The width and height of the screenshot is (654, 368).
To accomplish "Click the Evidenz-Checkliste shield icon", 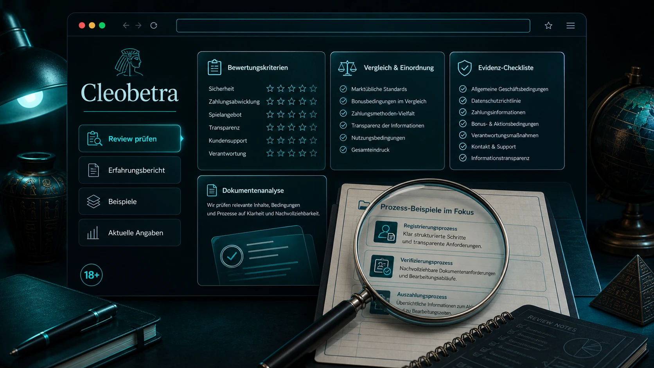I will (465, 68).
